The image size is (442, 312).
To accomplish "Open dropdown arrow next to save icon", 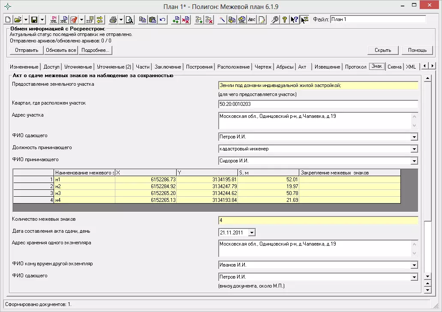I will click(42, 19).
